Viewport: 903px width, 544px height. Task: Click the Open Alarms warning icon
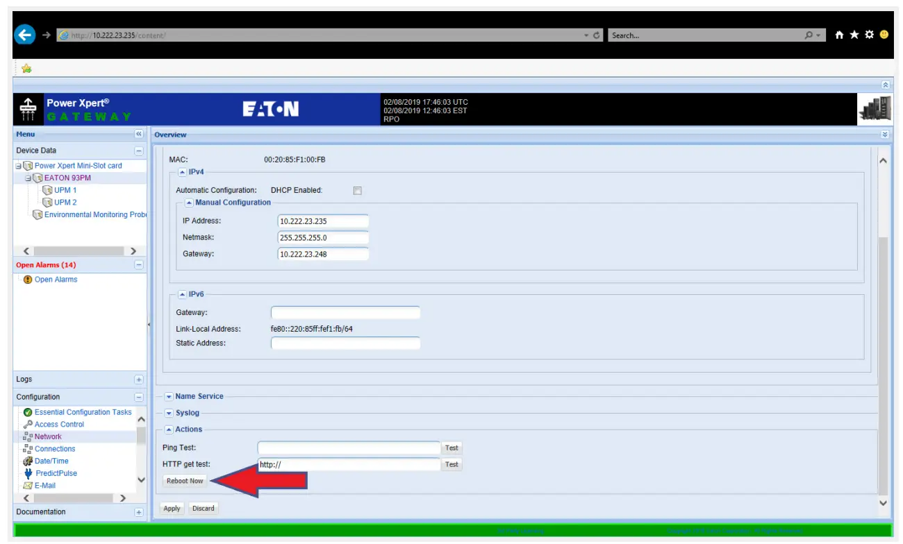pyautogui.click(x=28, y=280)
